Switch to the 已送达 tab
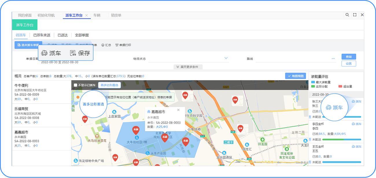This screenshot has width=376, height=178. (x=62, y=35)
